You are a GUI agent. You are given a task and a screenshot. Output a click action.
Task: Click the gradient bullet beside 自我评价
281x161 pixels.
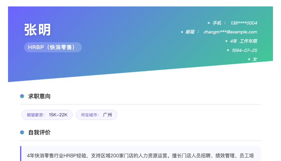[22, 132]
